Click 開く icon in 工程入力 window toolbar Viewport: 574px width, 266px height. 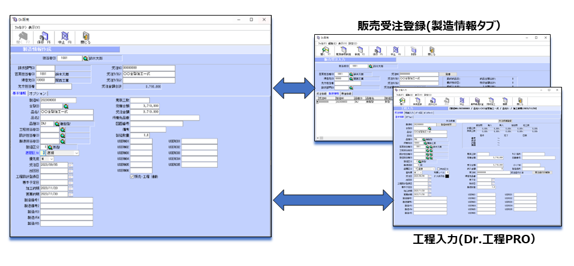[x=402, y=101]
